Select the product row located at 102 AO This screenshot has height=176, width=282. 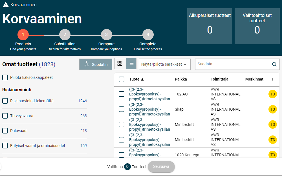122,94
